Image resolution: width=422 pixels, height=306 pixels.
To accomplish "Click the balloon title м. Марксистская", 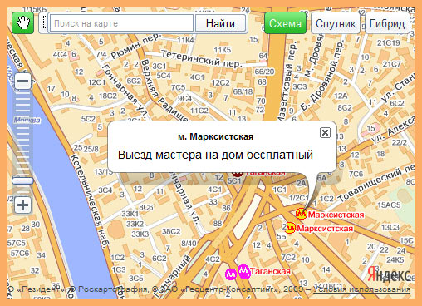I will (215, 136).
